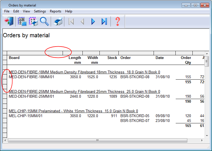
Task: Go to previous page arrow
Action: click(82, 21)
